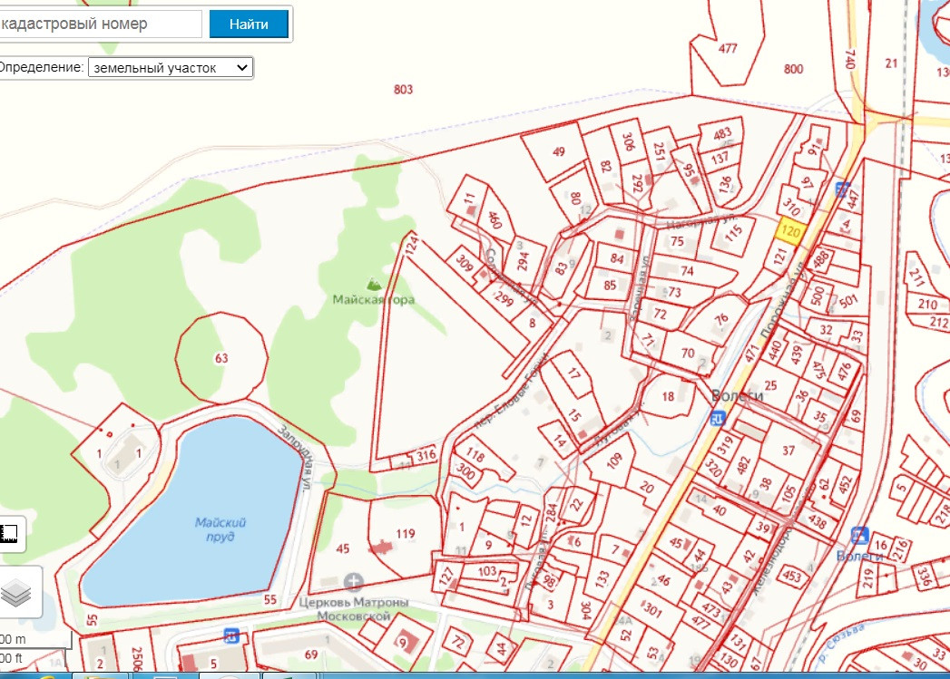This screenshot has height=679, width=950.
Task: Open the map layers stack icon
Action: (16, 595)
